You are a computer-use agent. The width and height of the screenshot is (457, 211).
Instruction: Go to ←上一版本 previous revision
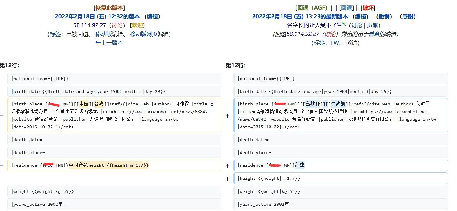pos(109,43)
